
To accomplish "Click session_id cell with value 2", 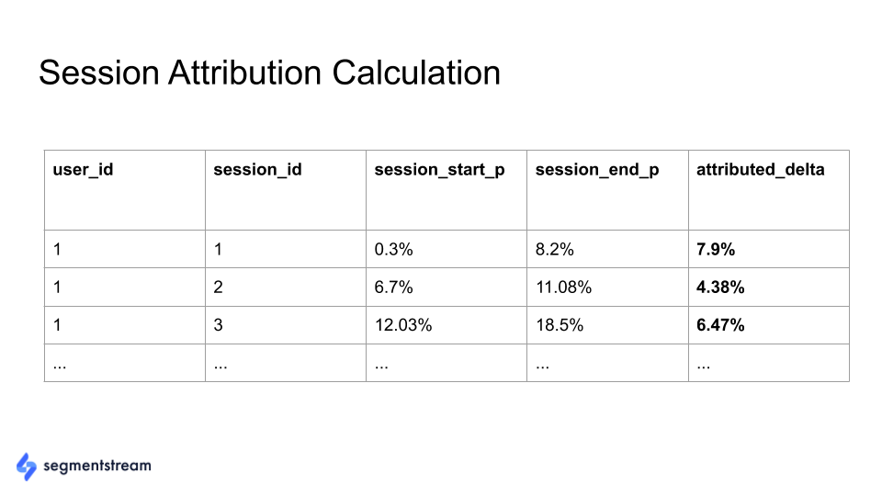I will 286,287.
